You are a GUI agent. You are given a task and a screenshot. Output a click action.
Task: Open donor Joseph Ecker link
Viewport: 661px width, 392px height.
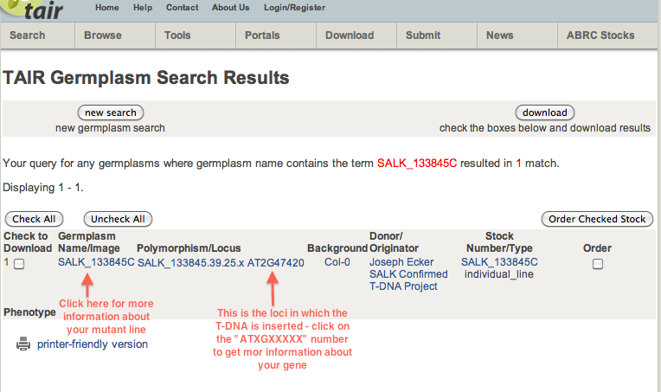401,262
